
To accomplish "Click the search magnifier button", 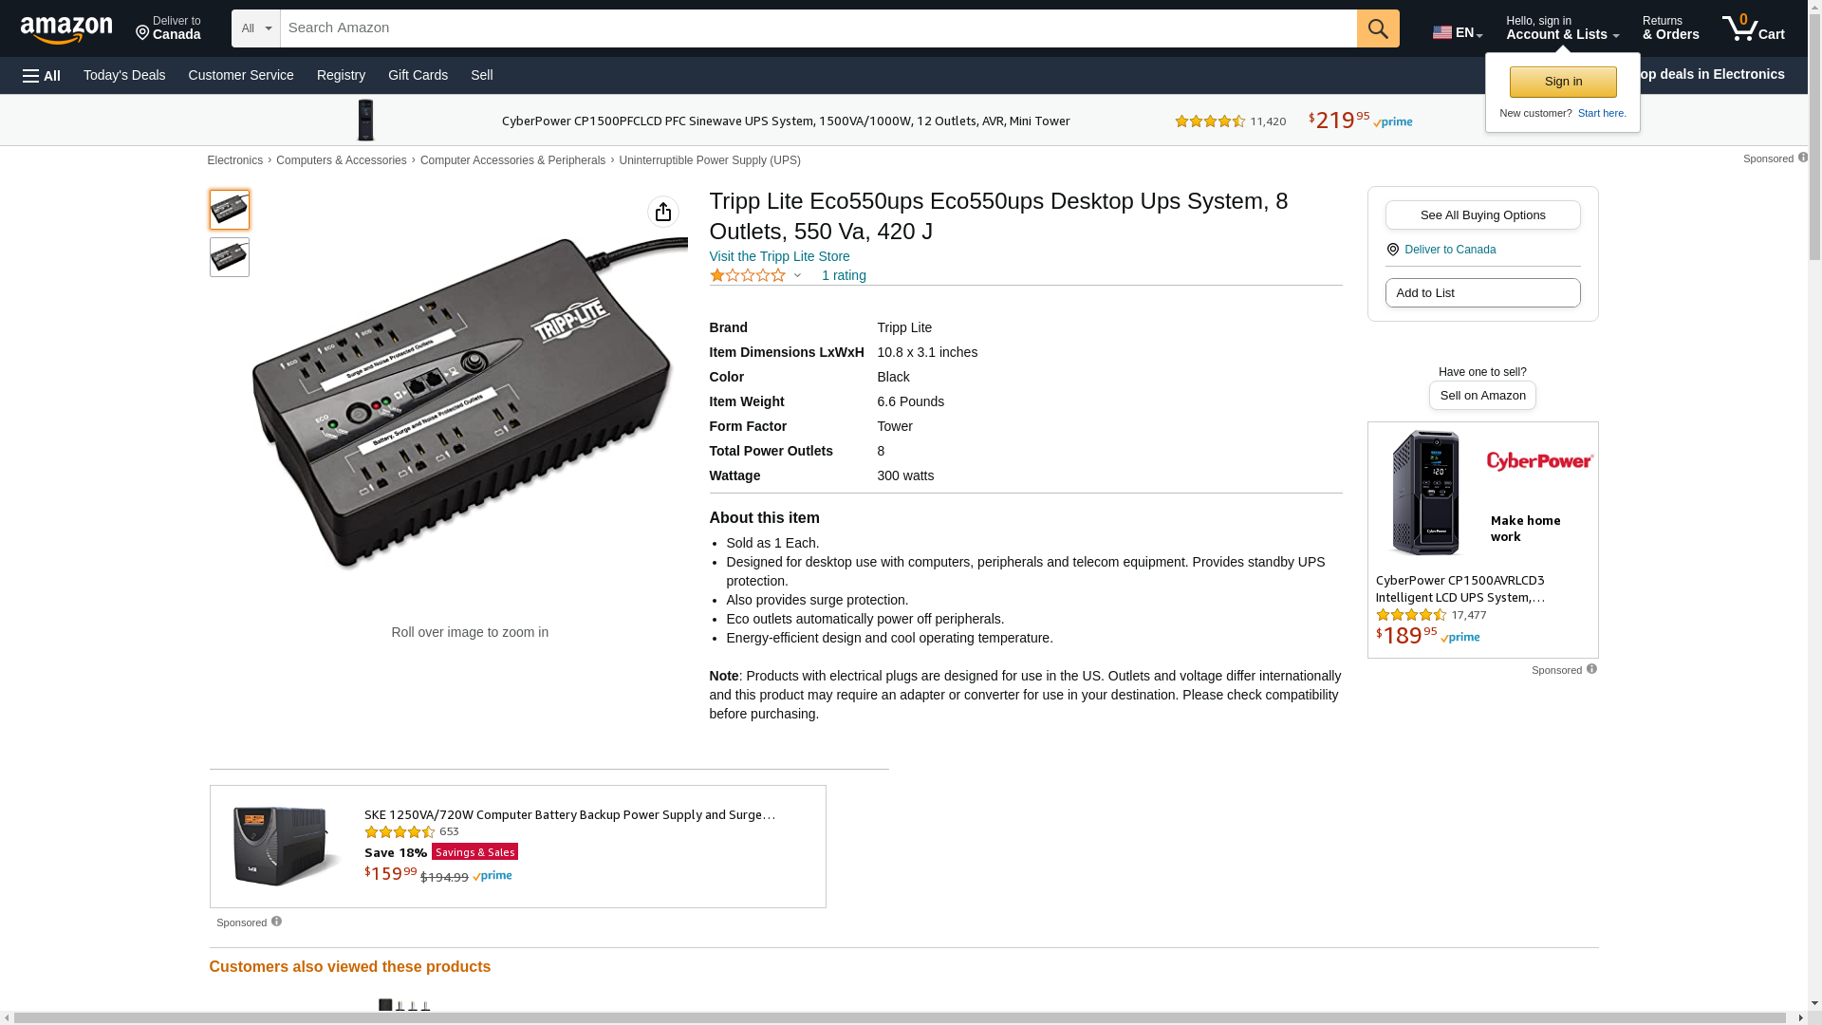I will coord(1378,28).
